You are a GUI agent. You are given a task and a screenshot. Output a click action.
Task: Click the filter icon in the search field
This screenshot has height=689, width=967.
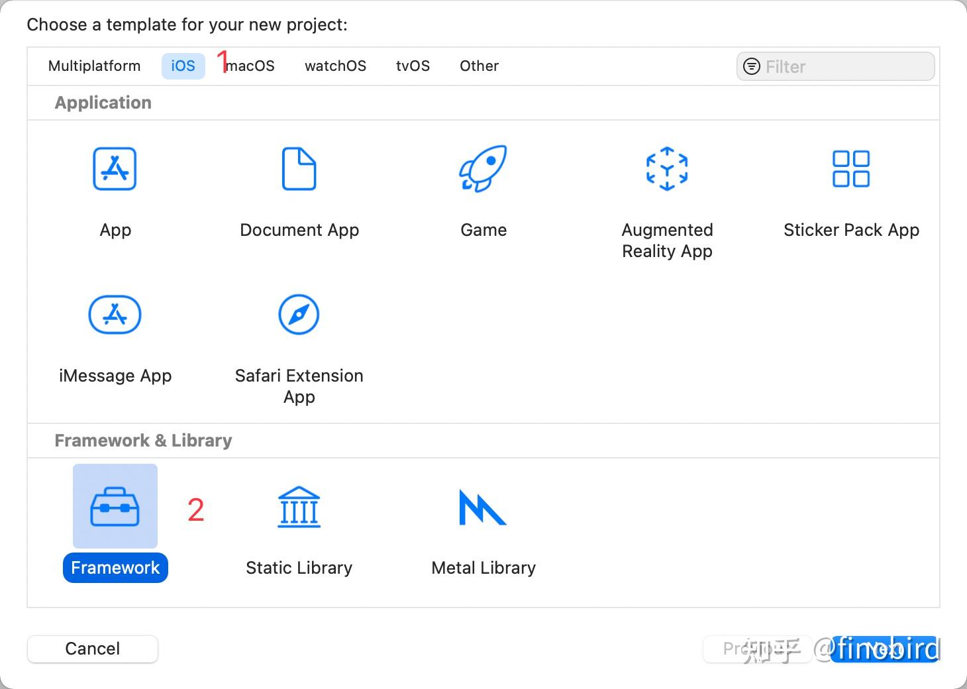coord(752,66)
